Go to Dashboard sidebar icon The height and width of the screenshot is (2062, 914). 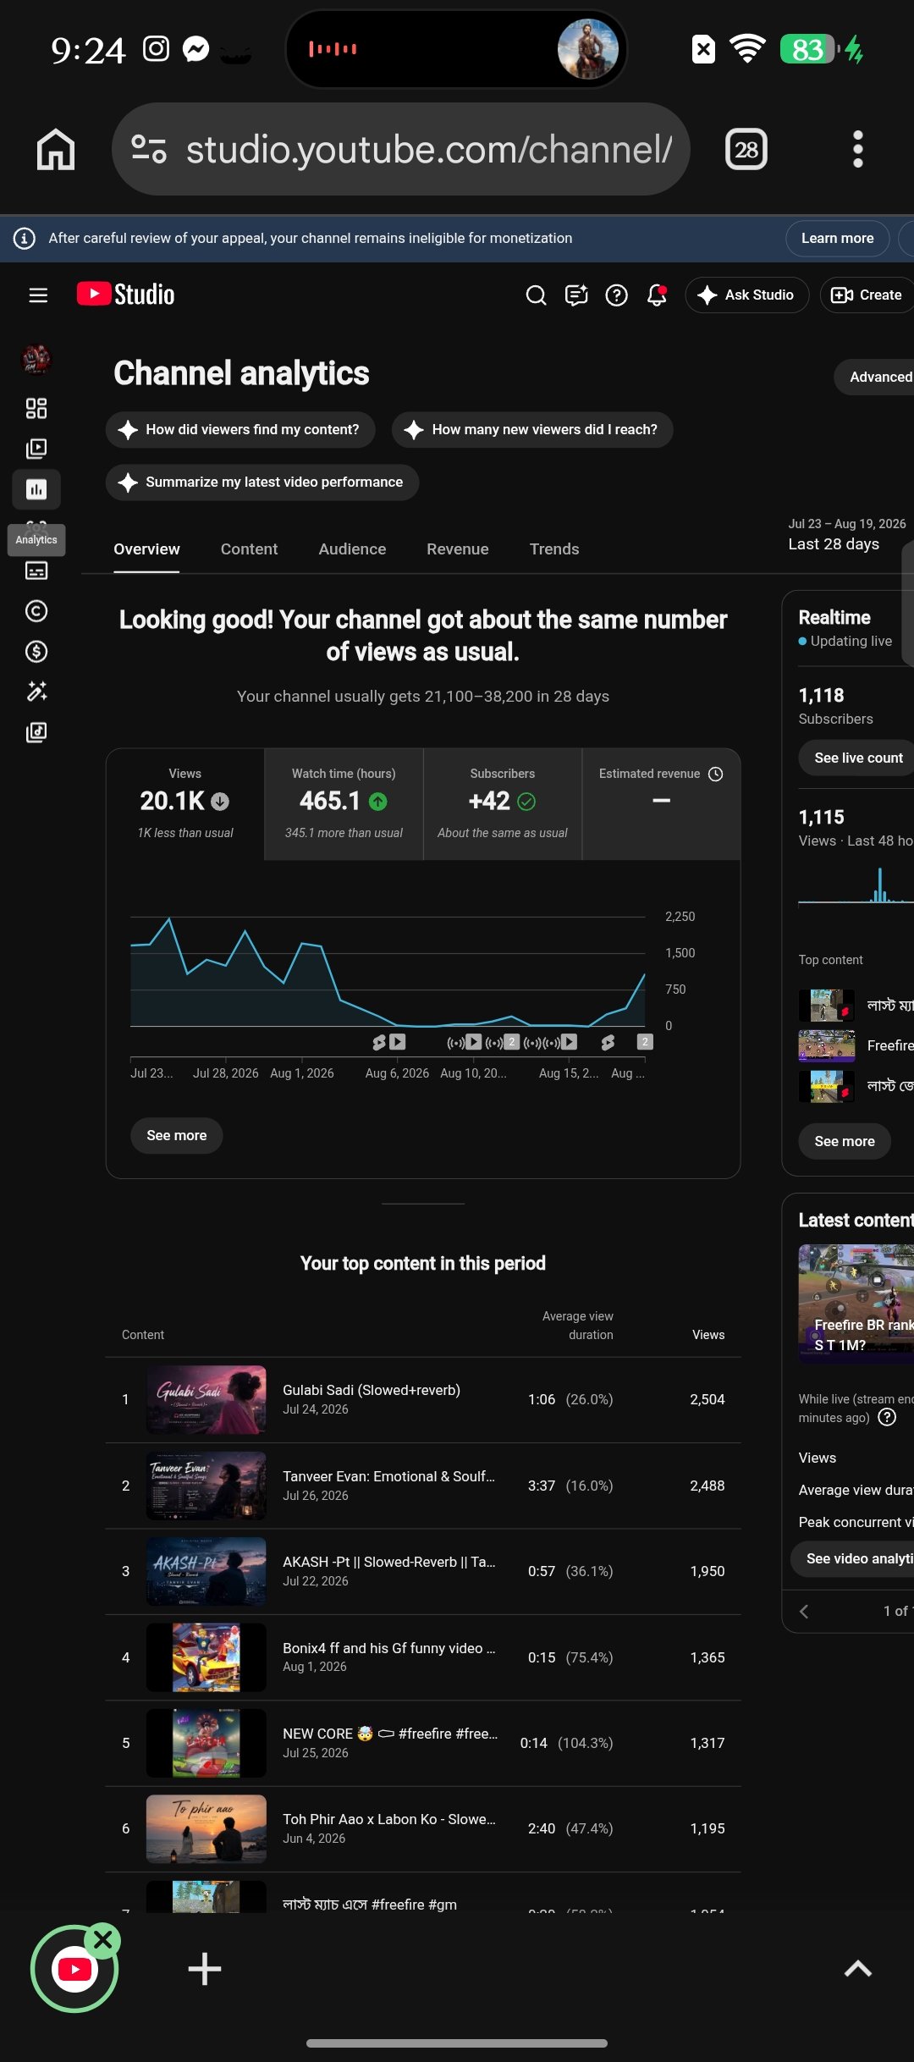point(36,408)
